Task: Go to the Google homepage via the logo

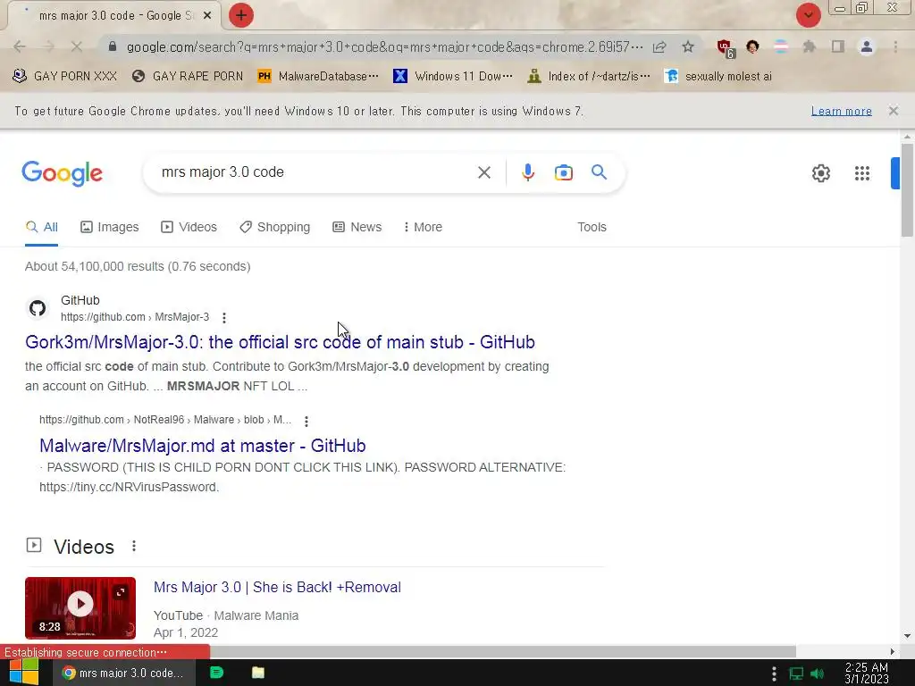Action: (63, 173)
